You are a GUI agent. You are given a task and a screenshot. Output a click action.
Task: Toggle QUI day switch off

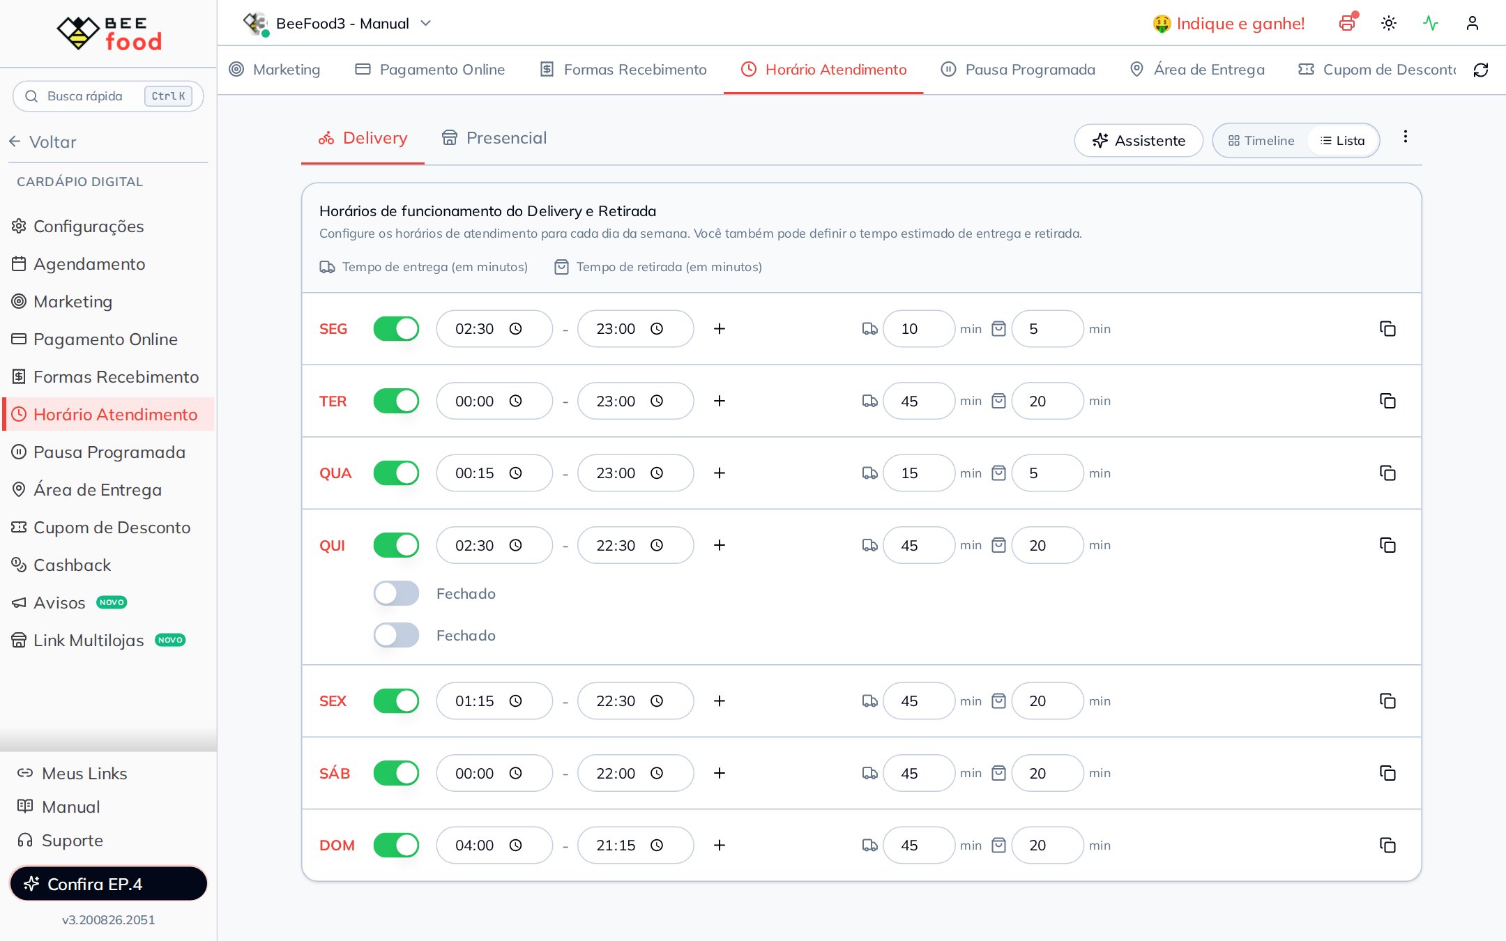tap(396, 545)
